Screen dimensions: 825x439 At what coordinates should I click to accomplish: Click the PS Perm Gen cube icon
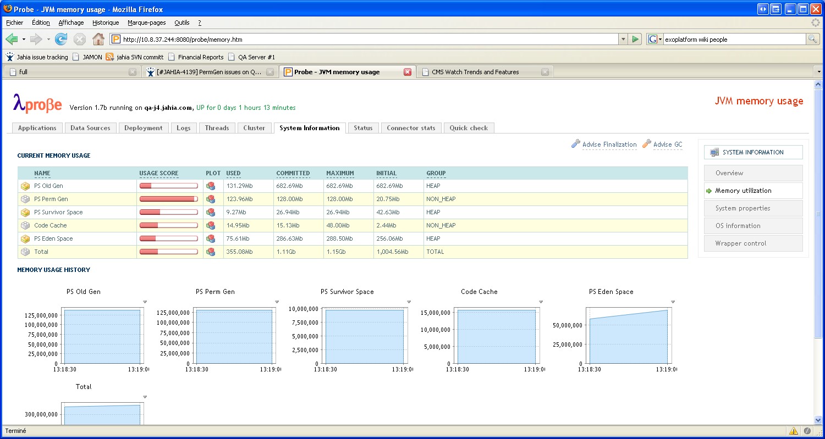pyautogui.click(x=25, y=199)
